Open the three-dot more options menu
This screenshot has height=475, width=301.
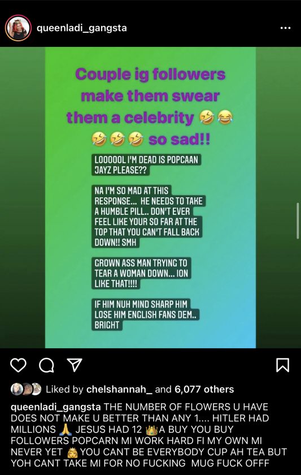tap(285, 28)
